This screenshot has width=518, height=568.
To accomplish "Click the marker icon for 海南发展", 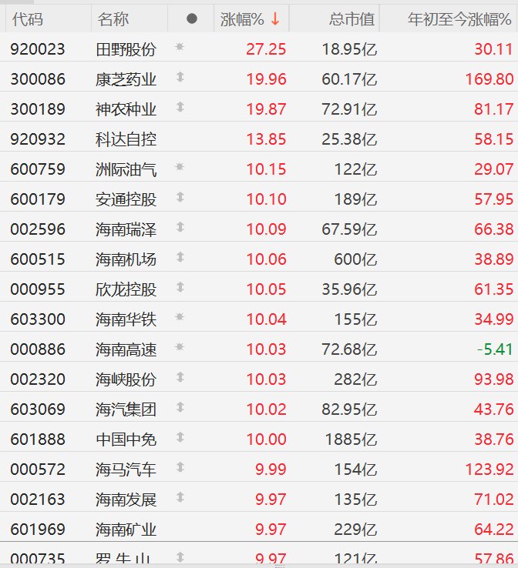I will click(180, 498).
